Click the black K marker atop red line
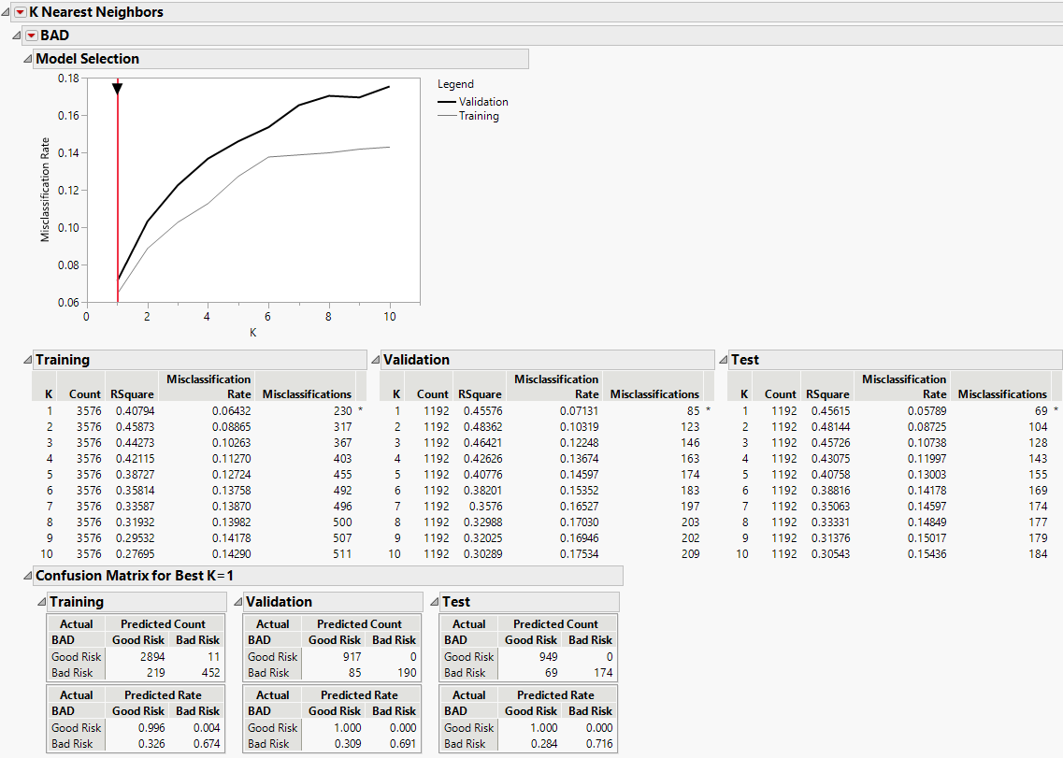Viewport: 1063px width, 758px height. (118, 89)
